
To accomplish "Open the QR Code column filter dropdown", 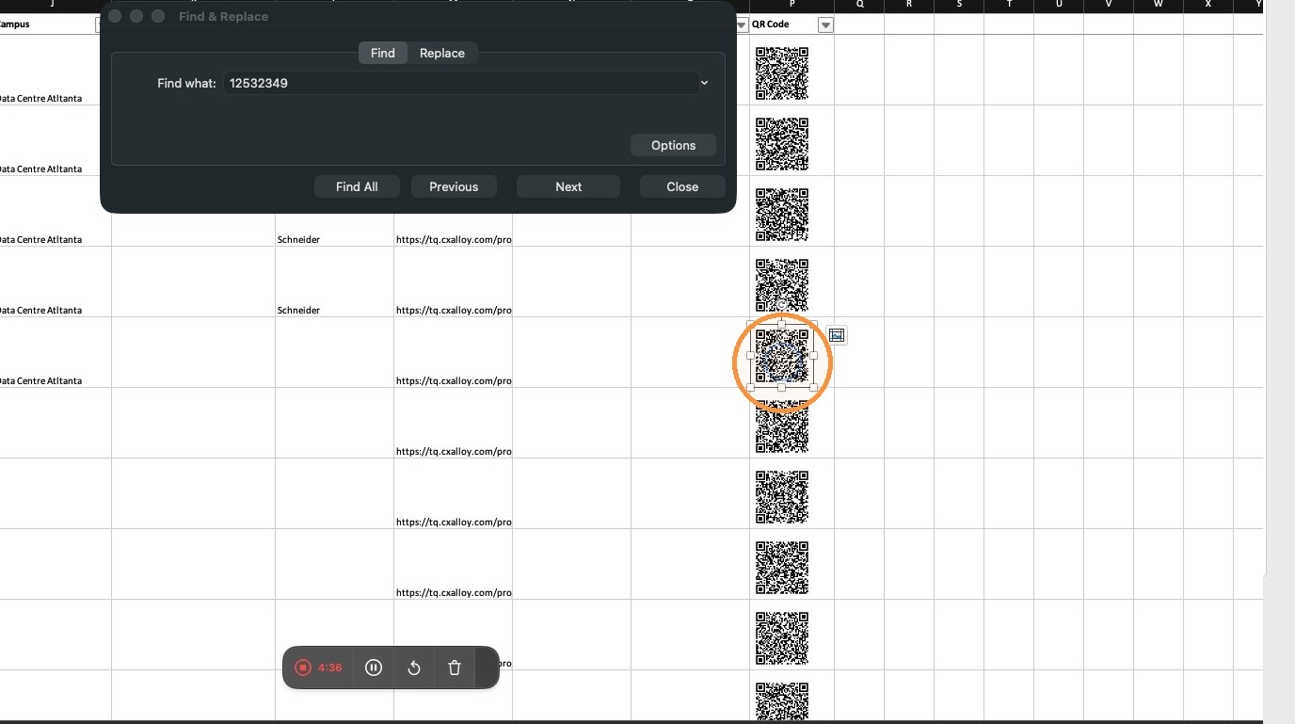I will coord(825,24).
